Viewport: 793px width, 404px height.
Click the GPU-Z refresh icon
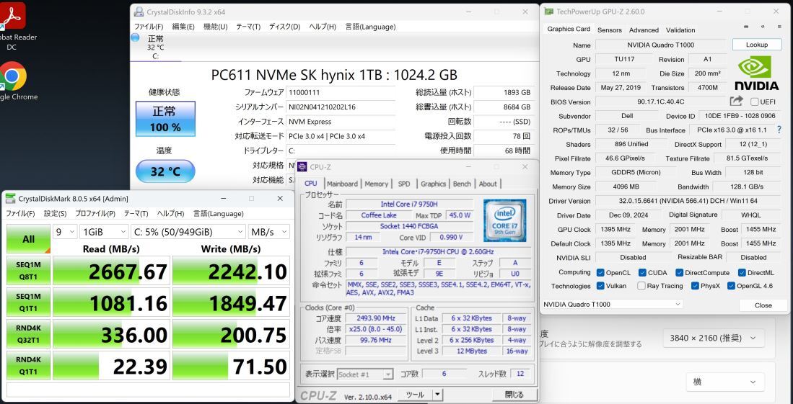[763, 27]
